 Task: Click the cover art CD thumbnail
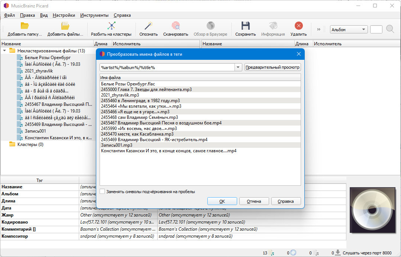coord(373,210)
